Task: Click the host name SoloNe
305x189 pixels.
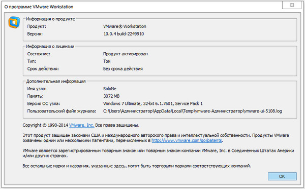Action: (x=110, y=89)
